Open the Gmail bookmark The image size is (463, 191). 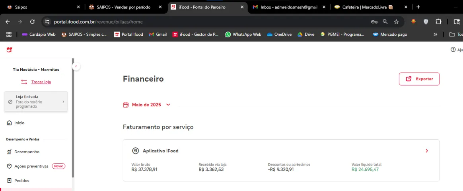coord(158,34)
